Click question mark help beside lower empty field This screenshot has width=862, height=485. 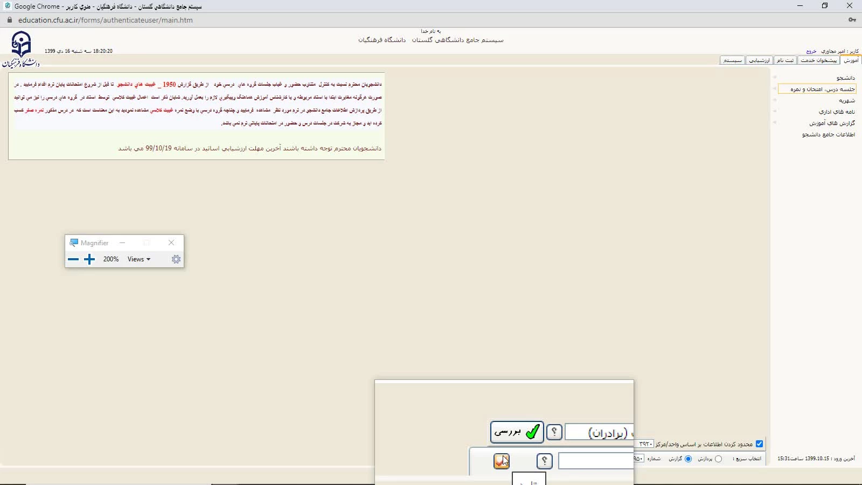(x=544, y=461)
